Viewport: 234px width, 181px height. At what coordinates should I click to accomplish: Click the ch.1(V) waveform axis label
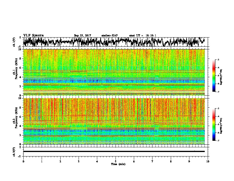pyautogui.click(x=14, y=42)
